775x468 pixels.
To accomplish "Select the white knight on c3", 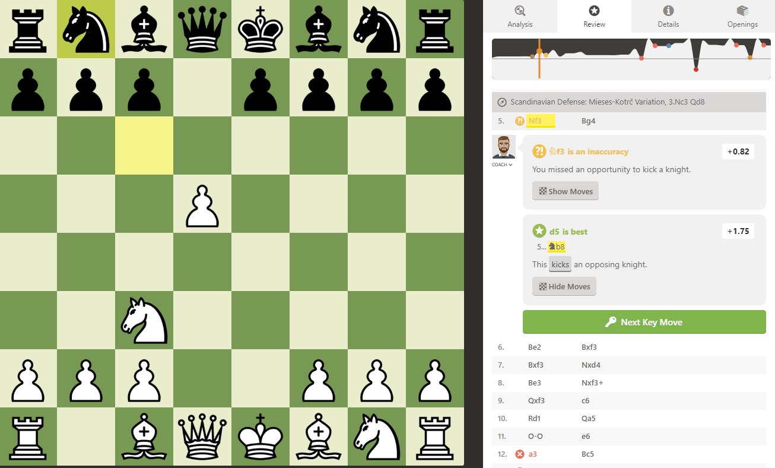I will point(145,321).
